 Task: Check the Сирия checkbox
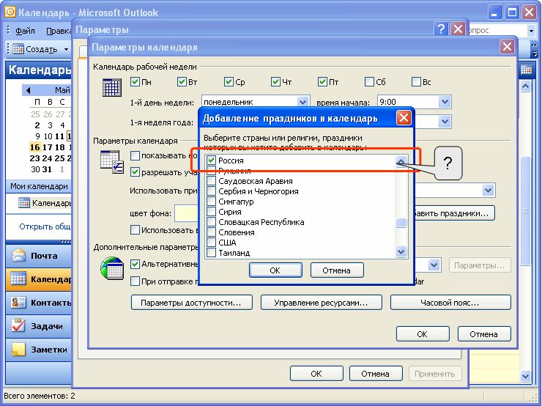pyautogui.click(x=211, y=212)
